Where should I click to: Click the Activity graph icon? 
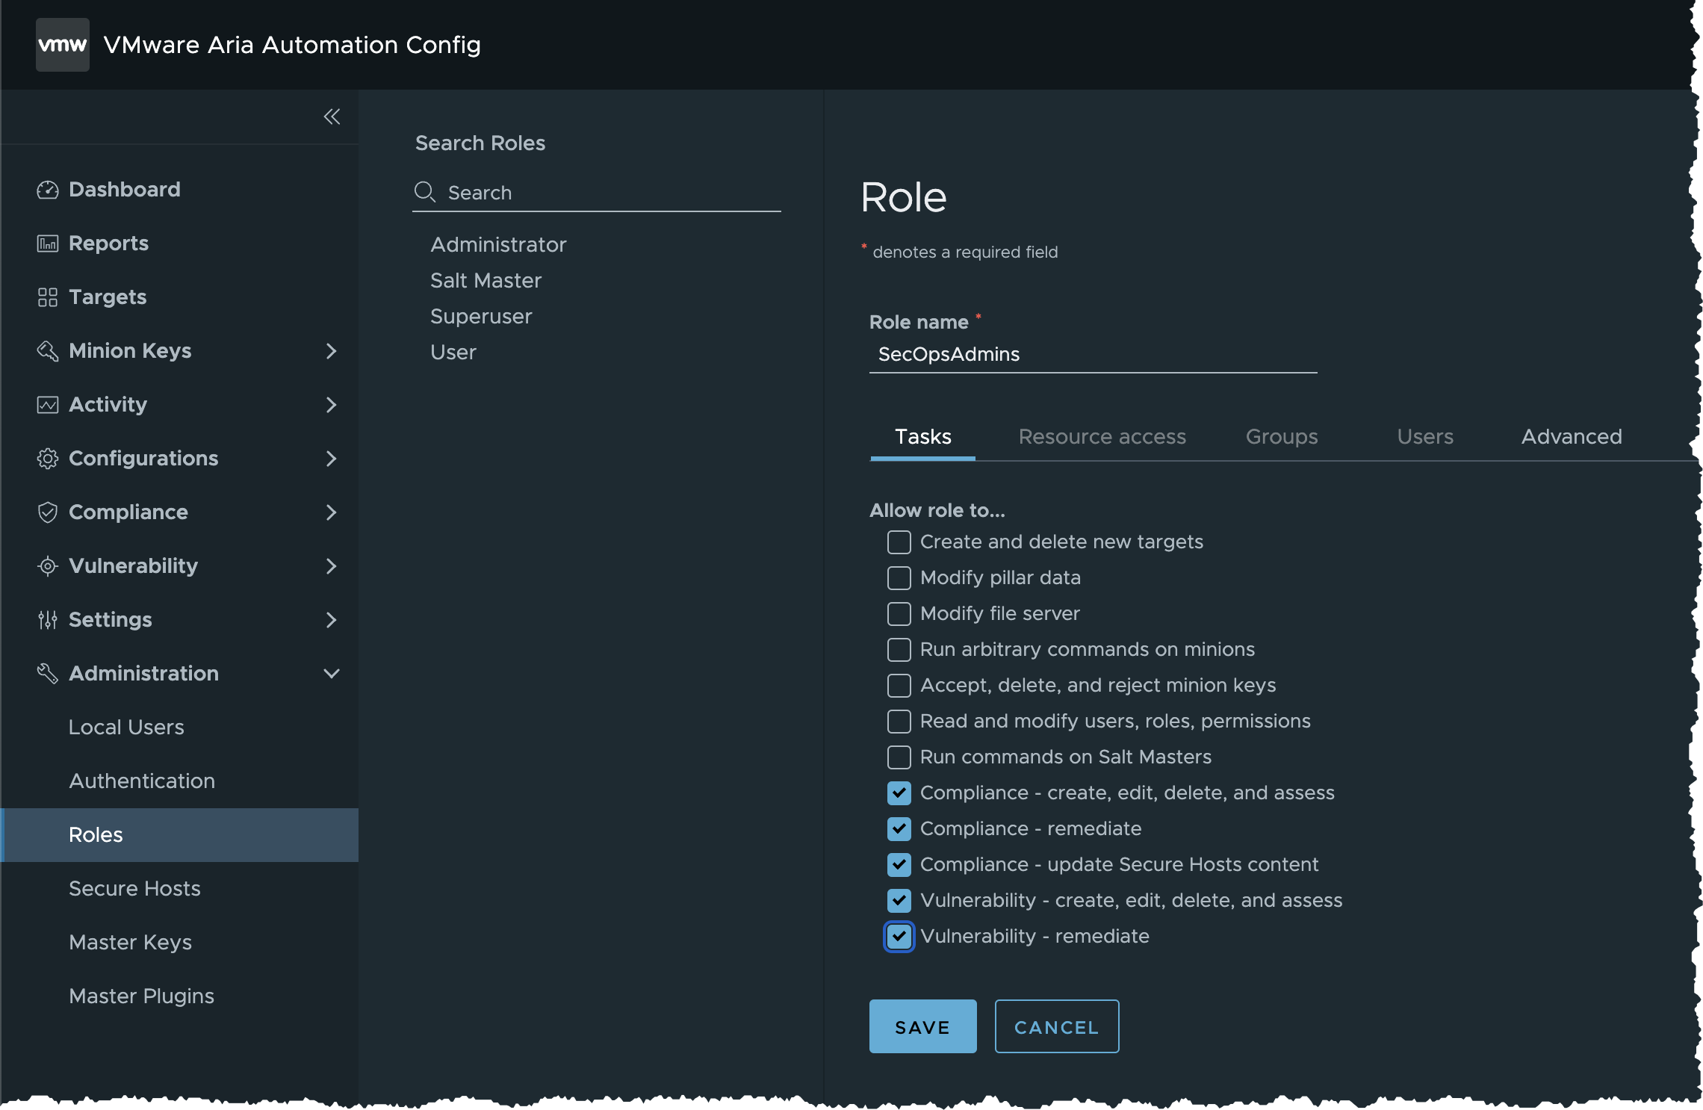pos(48,405)
